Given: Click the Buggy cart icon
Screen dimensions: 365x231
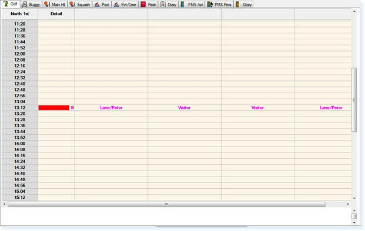Looking at the screenshot, I should tap(24, 5).
